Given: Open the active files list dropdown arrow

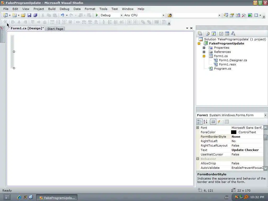Looking at the screenshot, I should point(187,28).
